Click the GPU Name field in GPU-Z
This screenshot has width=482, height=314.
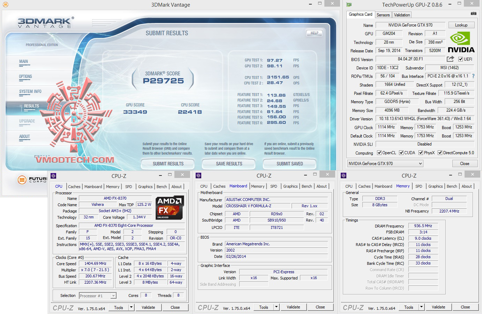tap(410, 25)
